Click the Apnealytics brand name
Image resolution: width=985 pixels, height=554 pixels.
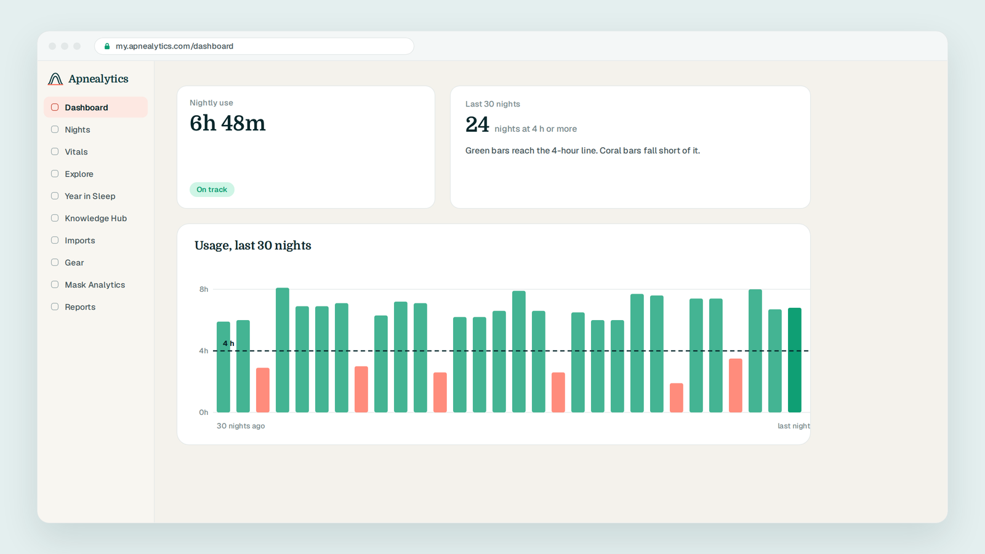point(98,79)
